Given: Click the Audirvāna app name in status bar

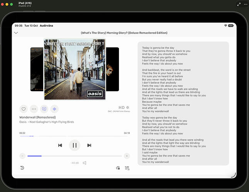Looking at the screenshot, I should (46, 25).
